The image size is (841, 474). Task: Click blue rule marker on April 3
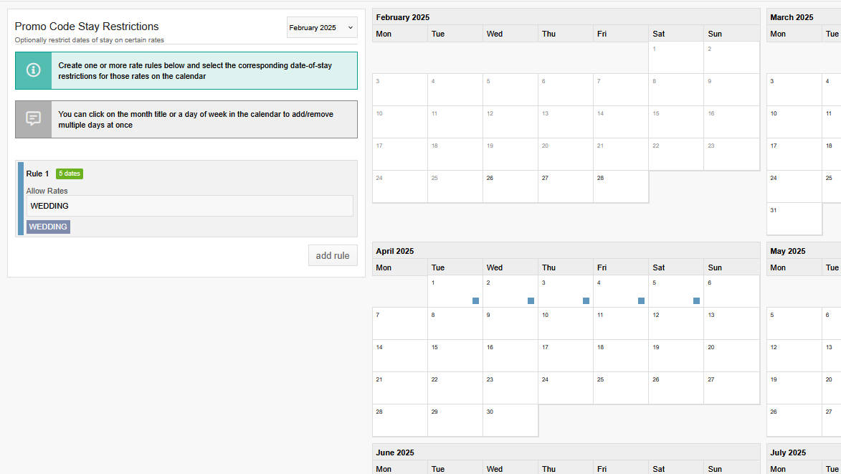click(x=586, y=300)
